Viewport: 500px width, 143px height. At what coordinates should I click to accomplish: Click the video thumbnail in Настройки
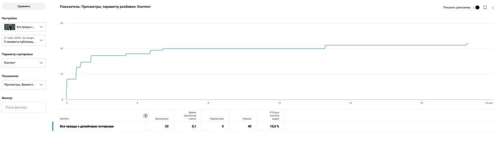[x=10, y=27]
